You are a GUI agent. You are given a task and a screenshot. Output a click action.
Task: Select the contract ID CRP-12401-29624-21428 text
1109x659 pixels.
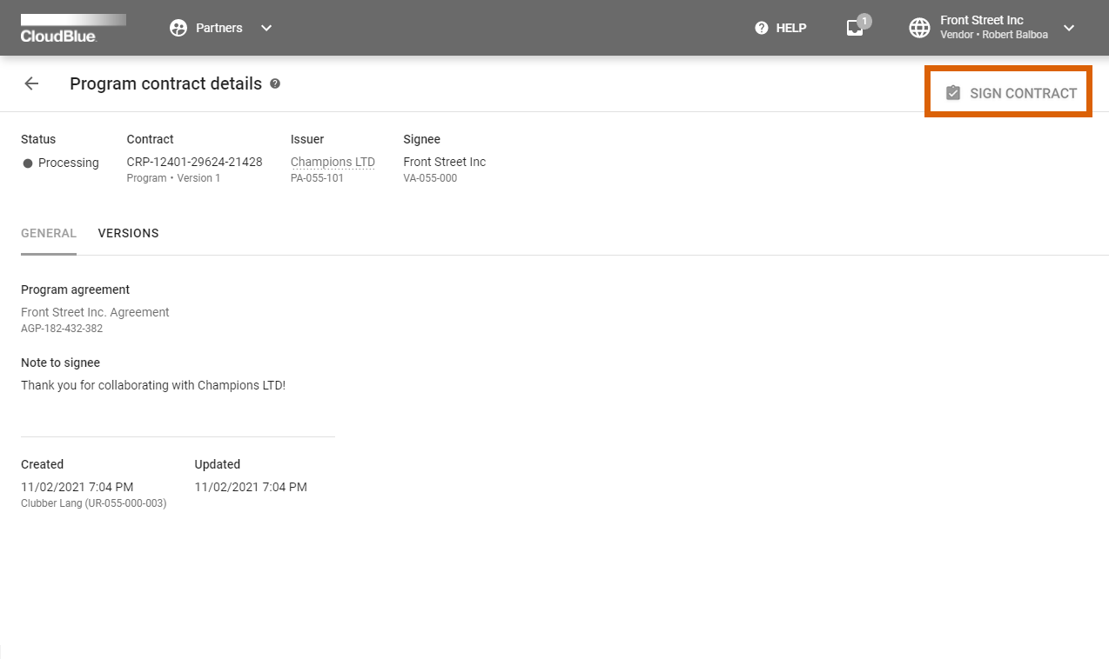click(193, 162)
